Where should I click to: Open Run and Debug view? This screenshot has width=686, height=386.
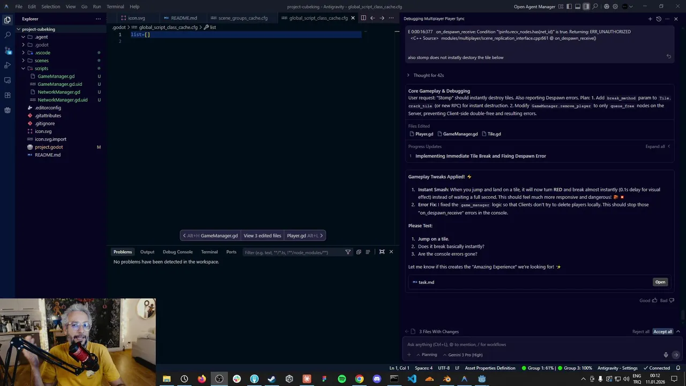coord(8,65)
